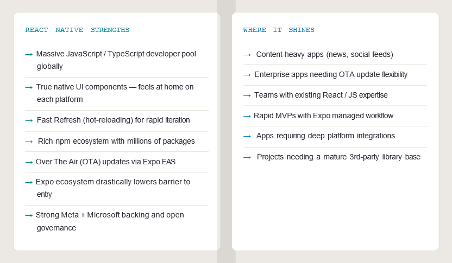Click arrow icon next to Content-heavy apps

pyautogui.click(x=247, y=55)
